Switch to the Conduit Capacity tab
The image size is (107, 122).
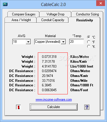pos(53,20)
